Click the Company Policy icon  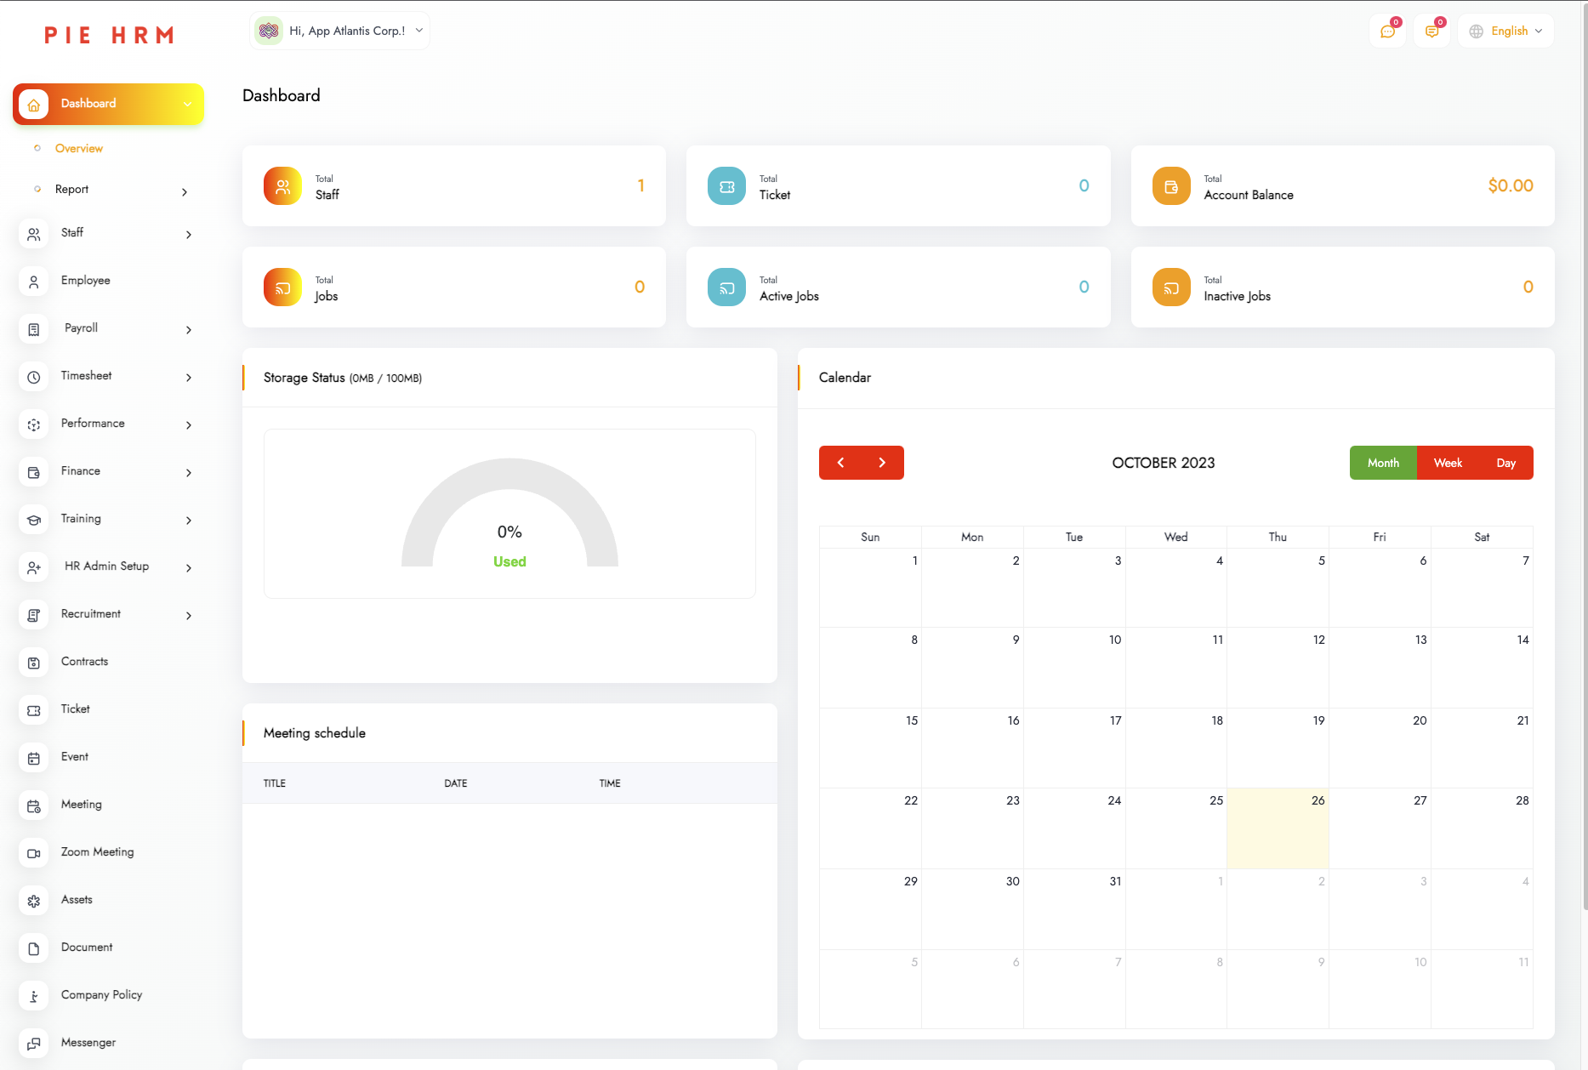tap(33, 996)
